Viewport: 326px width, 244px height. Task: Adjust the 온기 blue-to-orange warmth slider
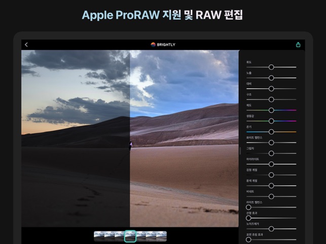tap(271, 132)
